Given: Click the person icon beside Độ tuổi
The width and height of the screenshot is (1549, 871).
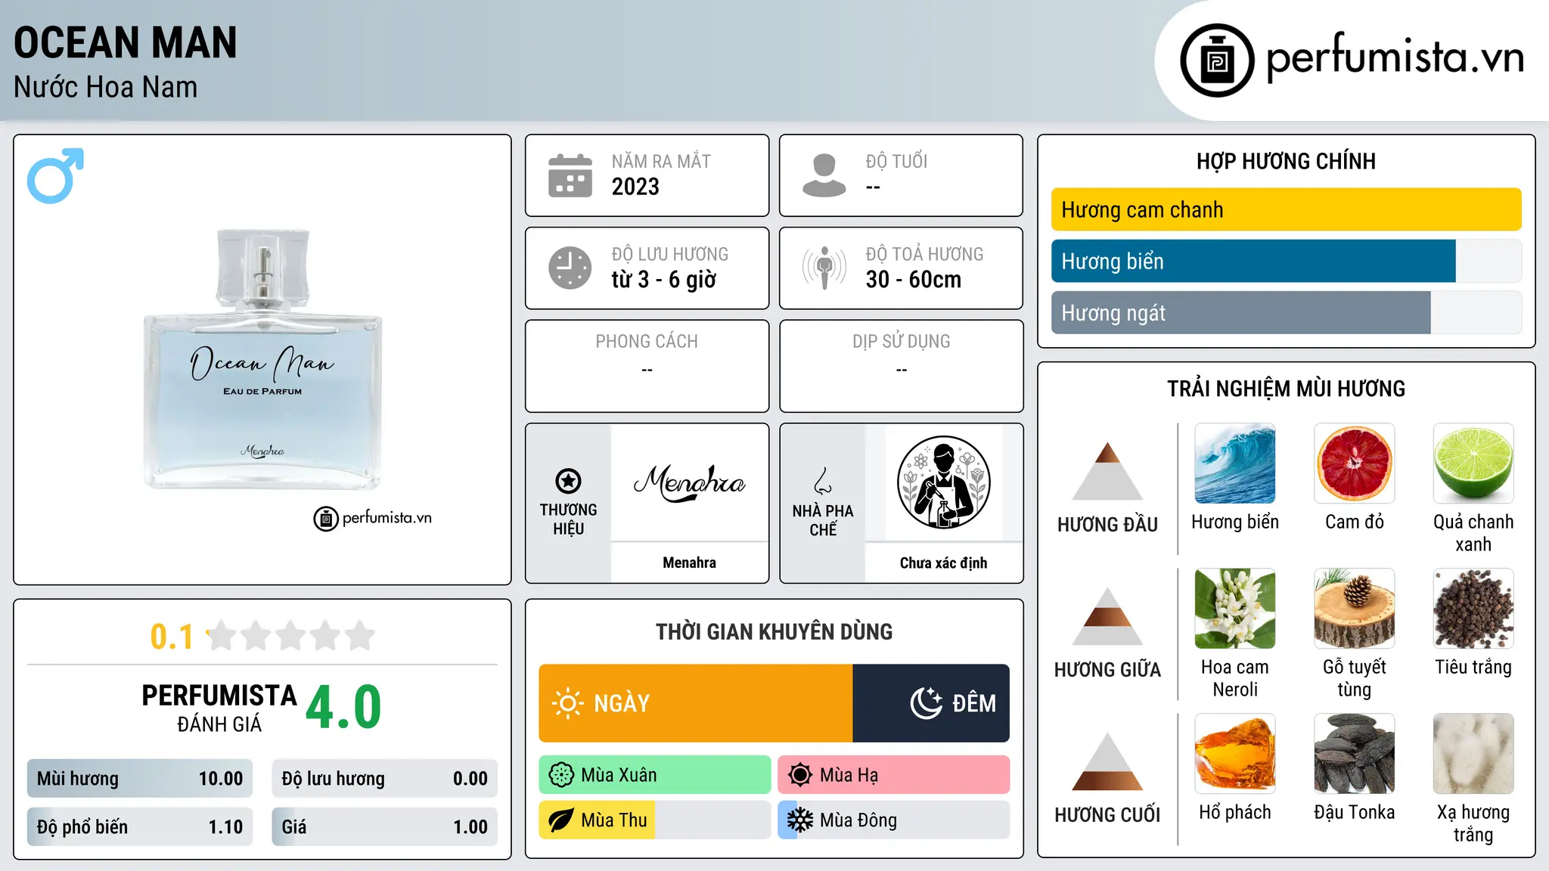Looking at the screenshot, I should 824,175.
